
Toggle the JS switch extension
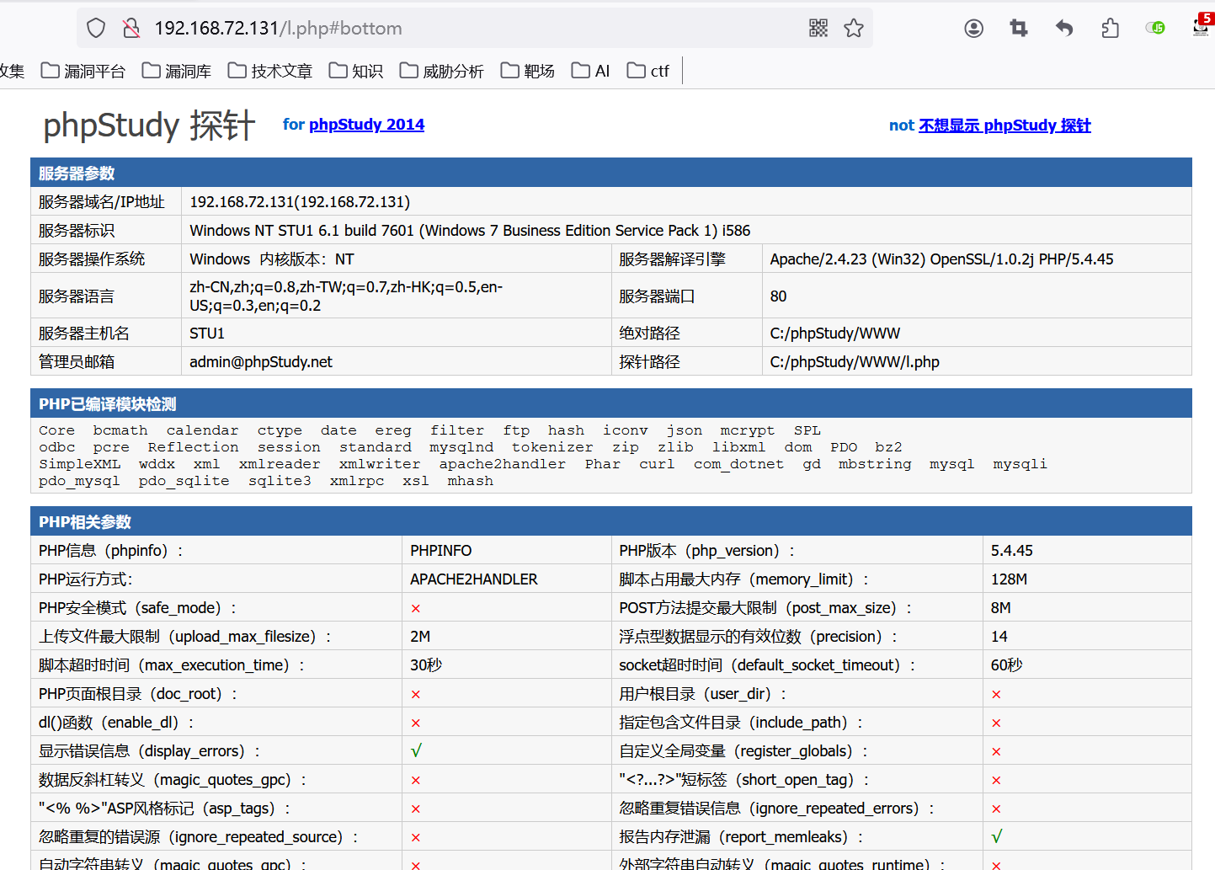coord(1155,28)
